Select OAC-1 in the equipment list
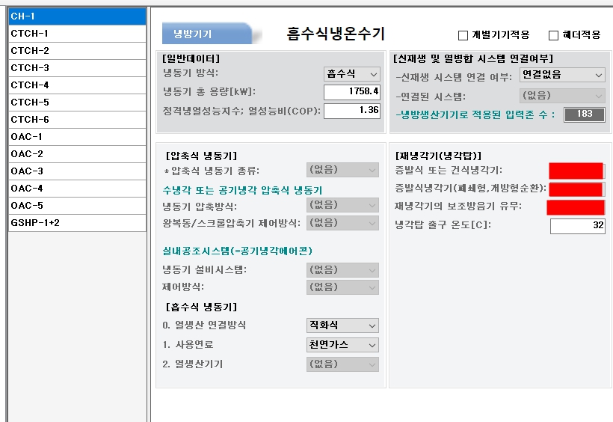 (77, 137)
